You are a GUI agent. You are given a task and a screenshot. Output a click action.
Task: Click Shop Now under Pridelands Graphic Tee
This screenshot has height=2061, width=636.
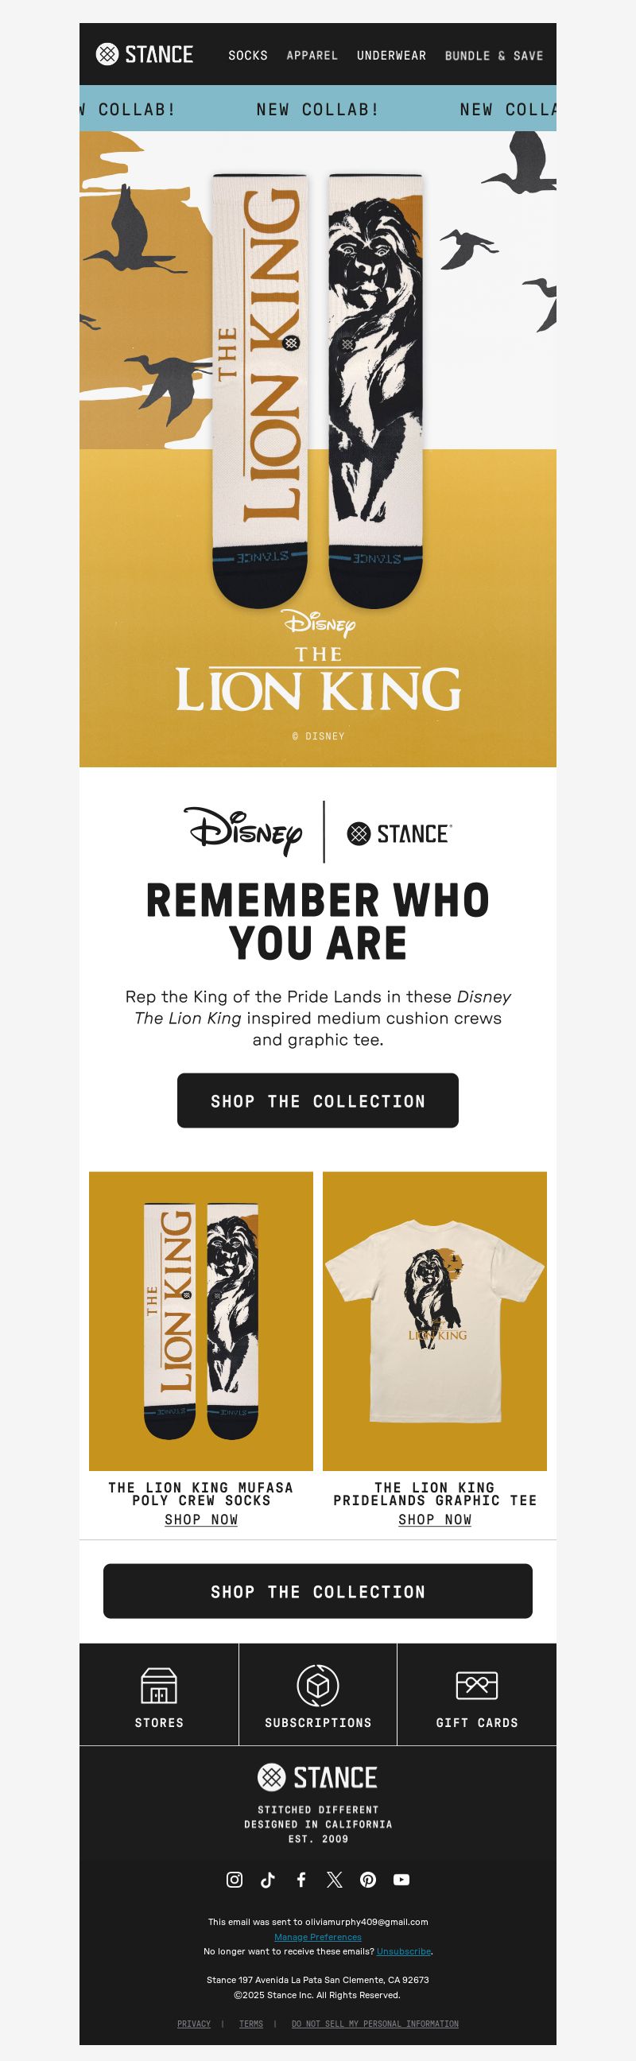tap(434, 1520)
